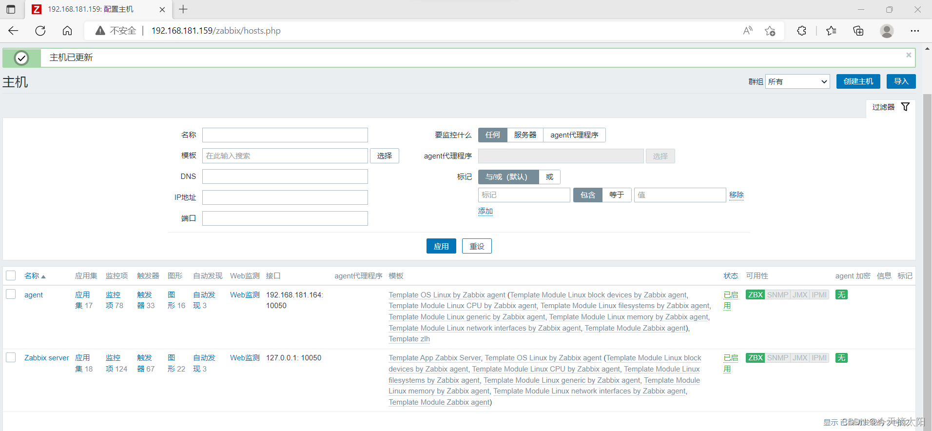Viewport: 932px width, 431px height.
Task: Toggle 已启用 status for agent
Action: pyautogui.click(x=731, y=300)
